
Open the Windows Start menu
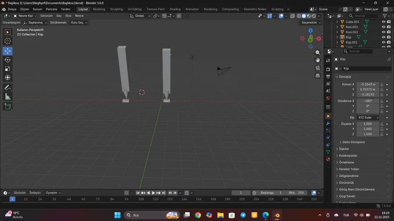pos(117,215)
